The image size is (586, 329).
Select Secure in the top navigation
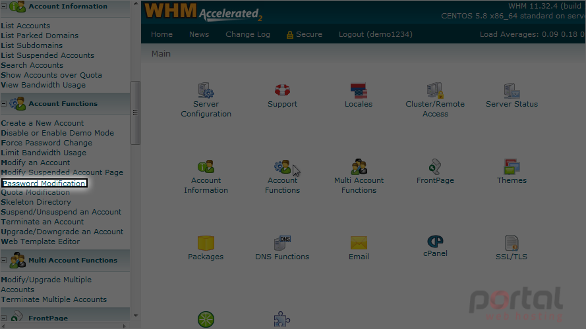point(309,34)
